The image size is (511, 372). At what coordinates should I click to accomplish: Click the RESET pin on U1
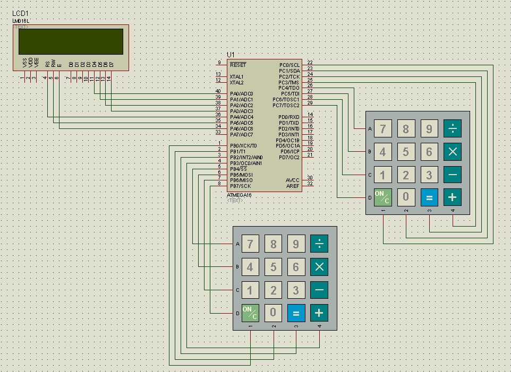tap(238, 65)
